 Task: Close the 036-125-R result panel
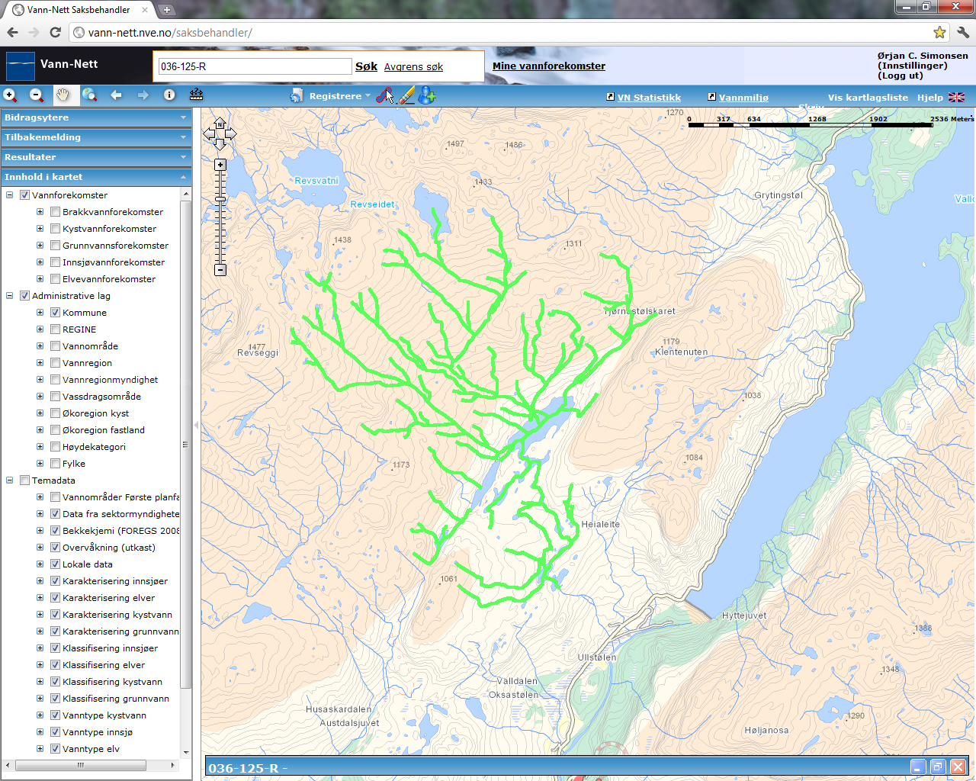958,767
